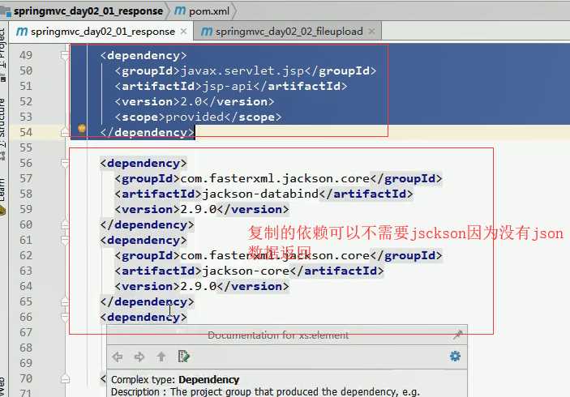Collapse dependency fold marker on line 56

[x=65, y=163]
